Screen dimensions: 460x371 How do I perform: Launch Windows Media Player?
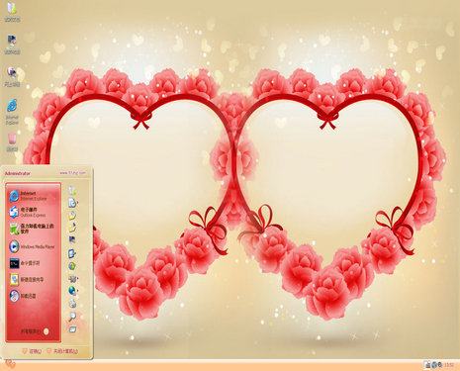click(33, 246)
